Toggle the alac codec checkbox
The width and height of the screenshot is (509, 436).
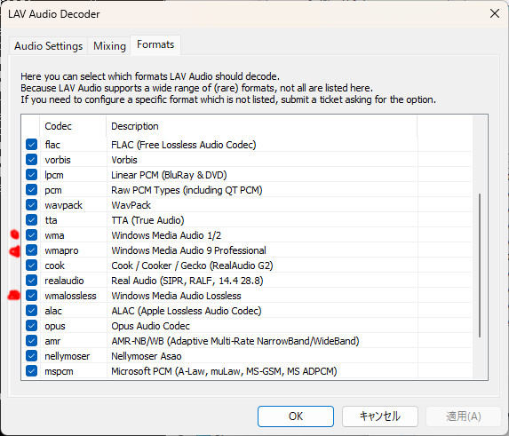31,311
